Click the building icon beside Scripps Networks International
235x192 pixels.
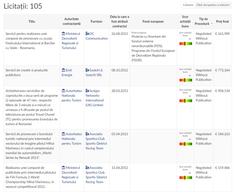87,91
